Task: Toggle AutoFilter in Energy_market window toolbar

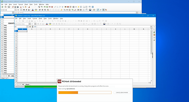Action: click(x=62, y=7)
